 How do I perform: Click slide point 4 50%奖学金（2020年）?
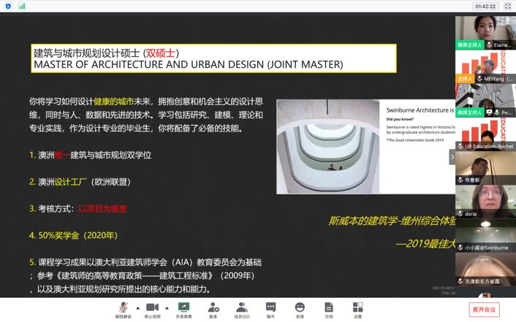[x=74, y=236]
